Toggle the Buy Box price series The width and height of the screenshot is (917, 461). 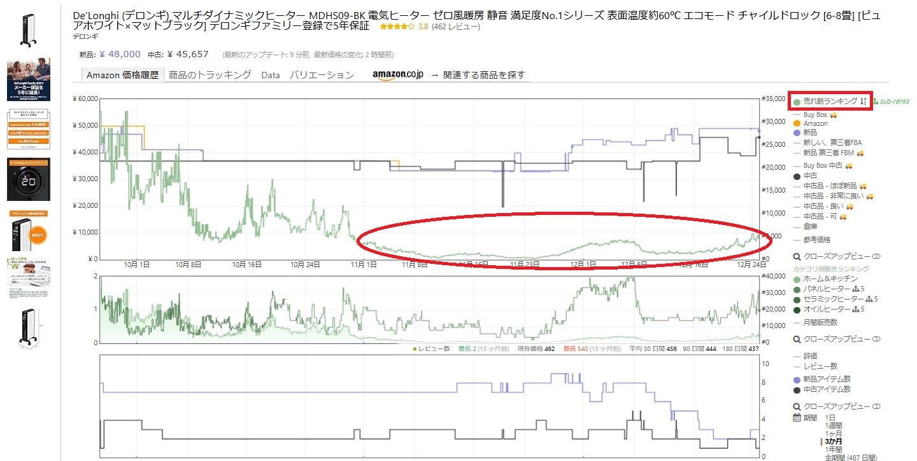point(810,114)
